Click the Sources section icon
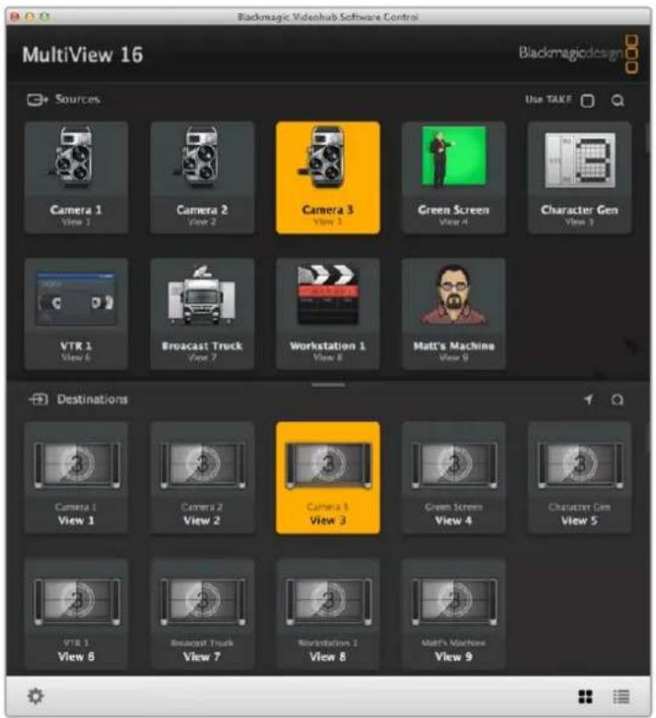 pos(37,100)
